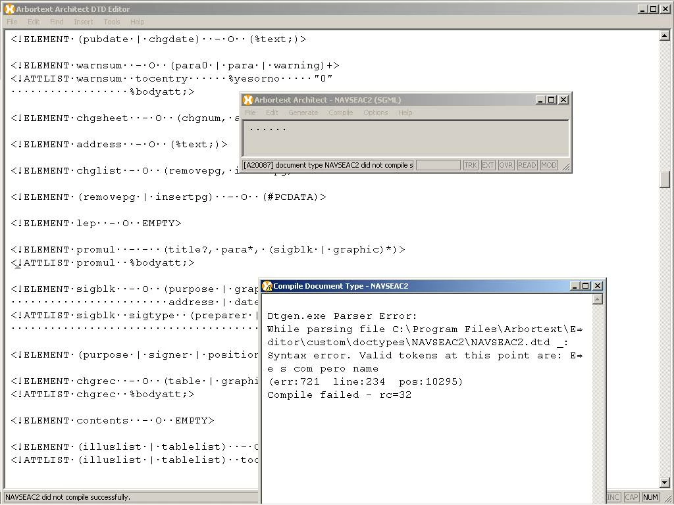Close the Arbortext Architect NAVSEAC2 window
Viewport: 674px width, 505px height.
(563, 100)
